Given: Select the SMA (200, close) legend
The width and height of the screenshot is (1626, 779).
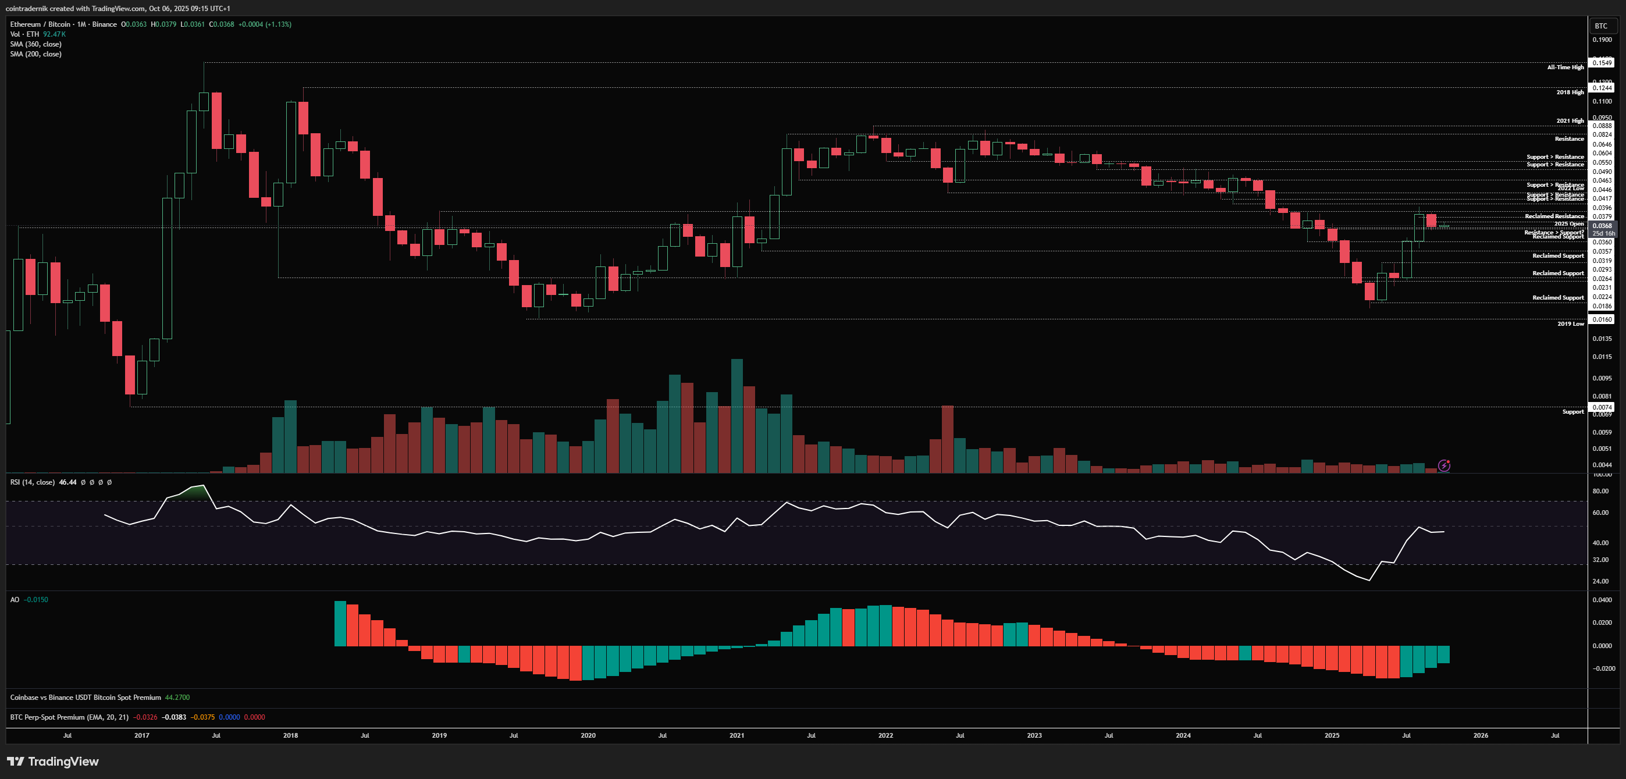Looking at the screenshot, I should pyautogui.click(x=35, y=54).
